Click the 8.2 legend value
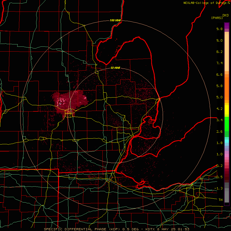The height and width of the screenshot is (231, 231). pos(219,52)
